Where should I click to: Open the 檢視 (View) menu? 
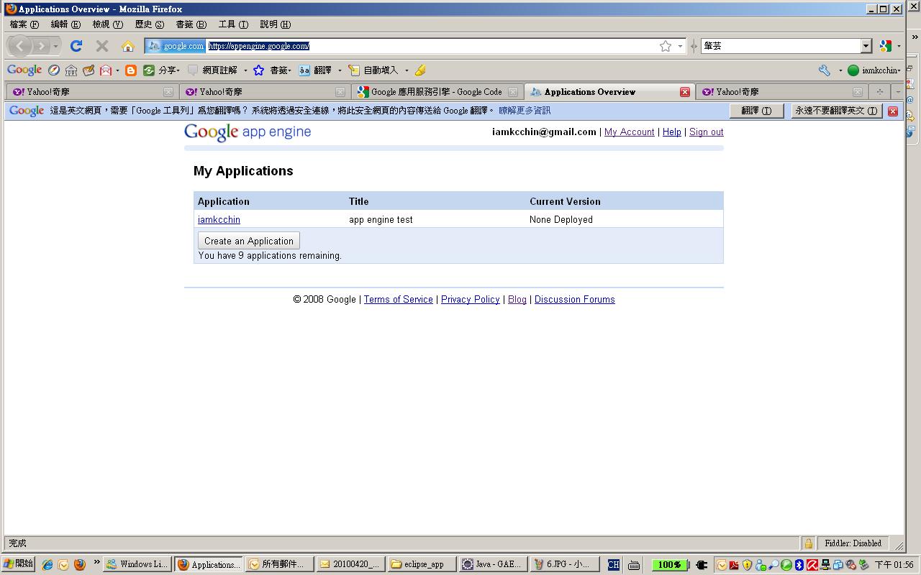pos(107,24)
